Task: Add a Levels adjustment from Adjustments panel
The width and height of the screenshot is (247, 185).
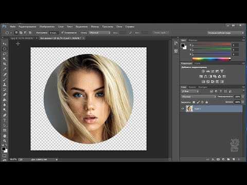Action: pyautogui.click(x=208, y=71)
